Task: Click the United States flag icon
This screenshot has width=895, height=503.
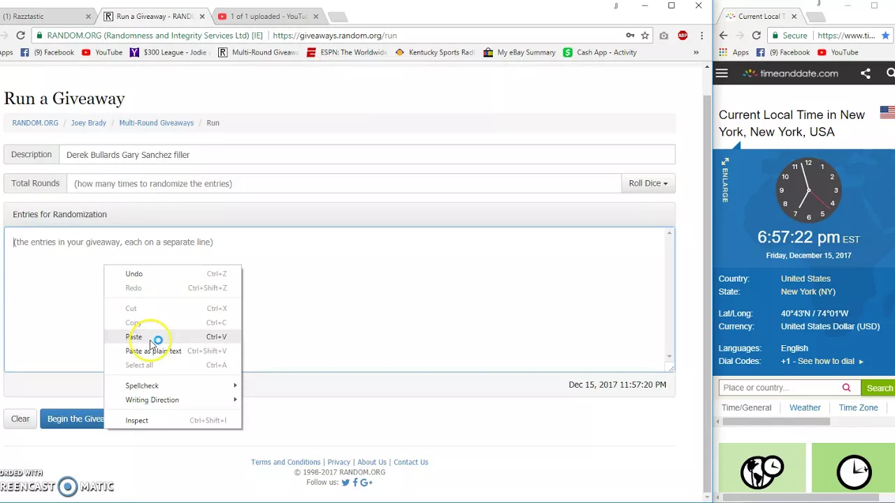Action: 887,112
